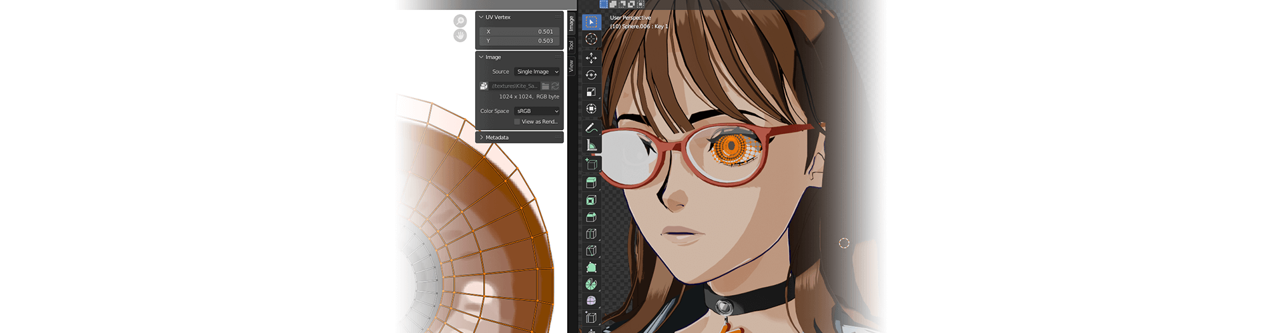Screen dimensions: 1281x333
Task: Set selection mode to invert
Action: (631, 4)
